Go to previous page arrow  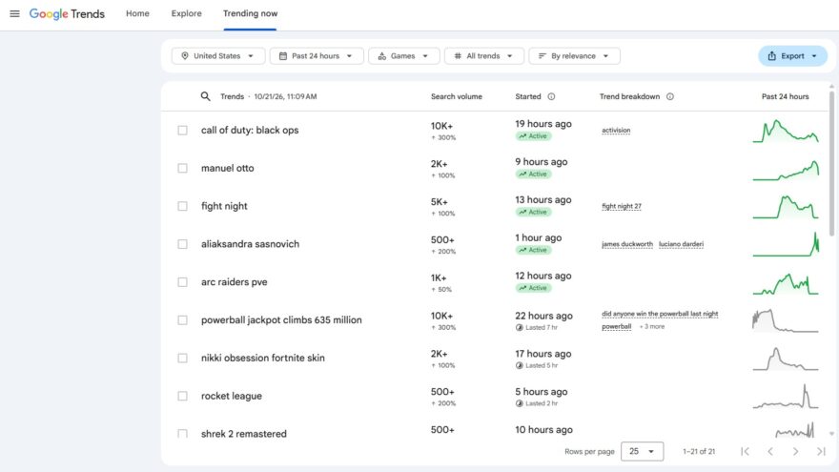[770, 451]
